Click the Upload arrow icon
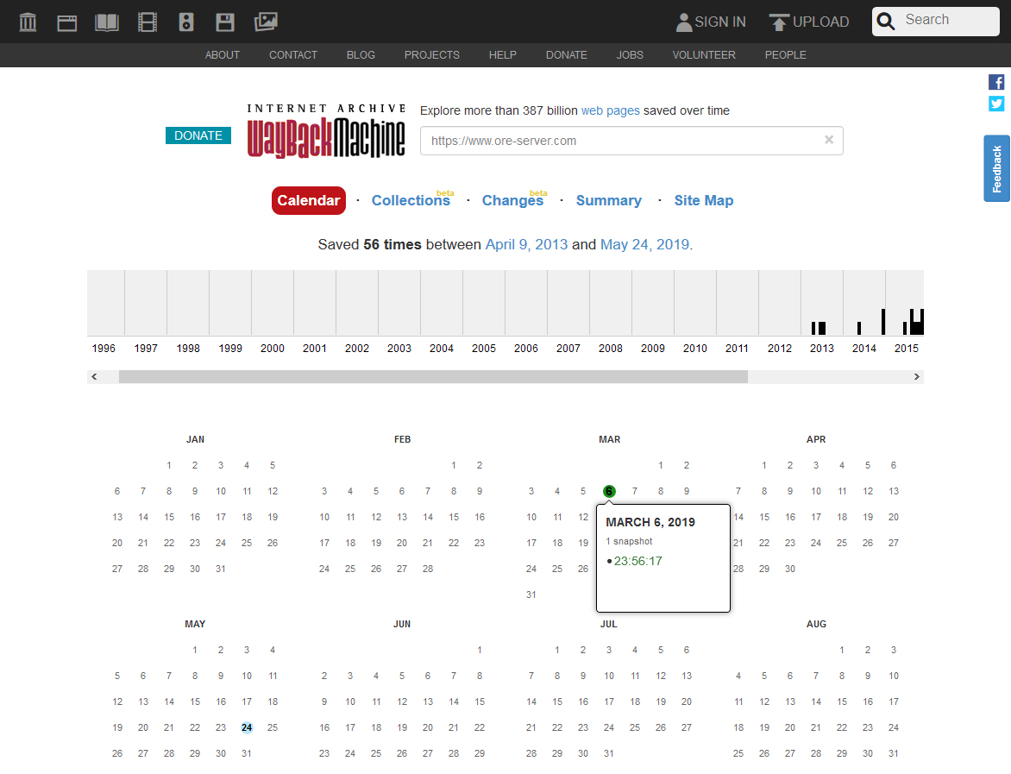 779,22
